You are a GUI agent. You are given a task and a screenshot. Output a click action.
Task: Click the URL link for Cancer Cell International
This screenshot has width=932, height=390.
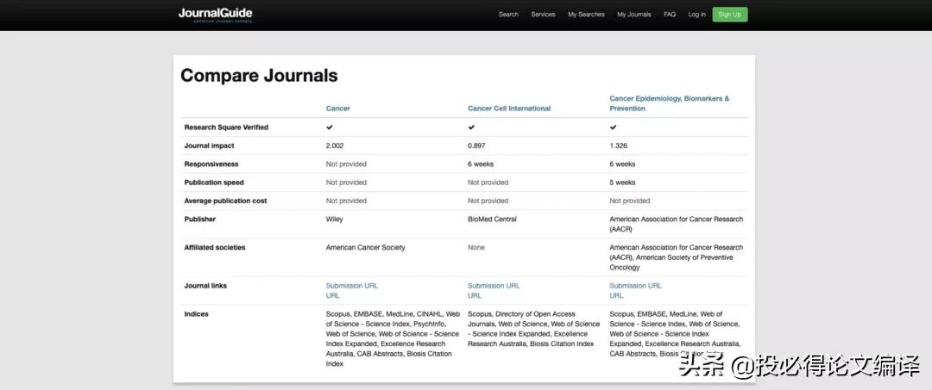tap(475, 296)
